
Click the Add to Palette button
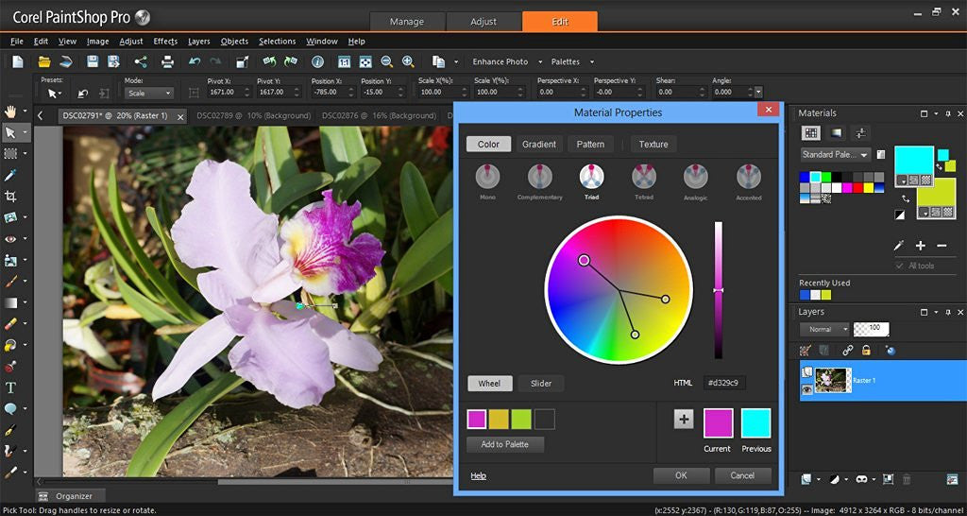tap(505, 444)
